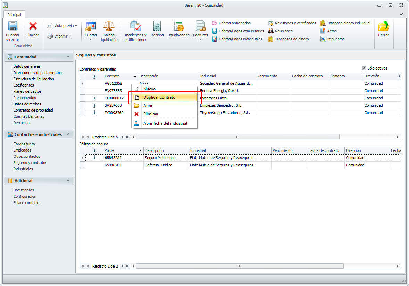Select the Principal ribbon tab
409x286 pixels.
[x=14, y=15]
